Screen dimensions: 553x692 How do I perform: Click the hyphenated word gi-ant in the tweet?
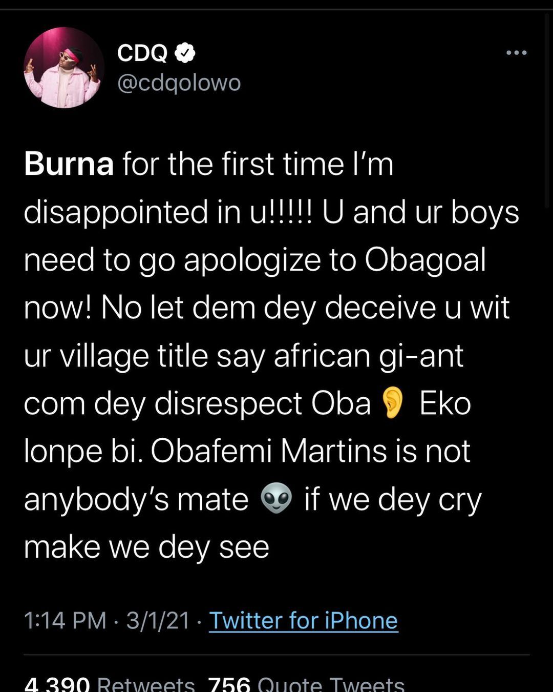(x=421, y=356)
